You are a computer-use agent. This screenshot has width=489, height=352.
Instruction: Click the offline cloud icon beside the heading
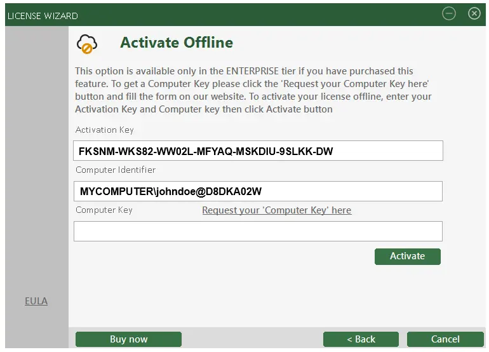tap(86, 43)
